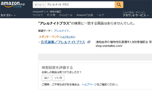Click the ヘルプ item in top navigation

[100, 15]
